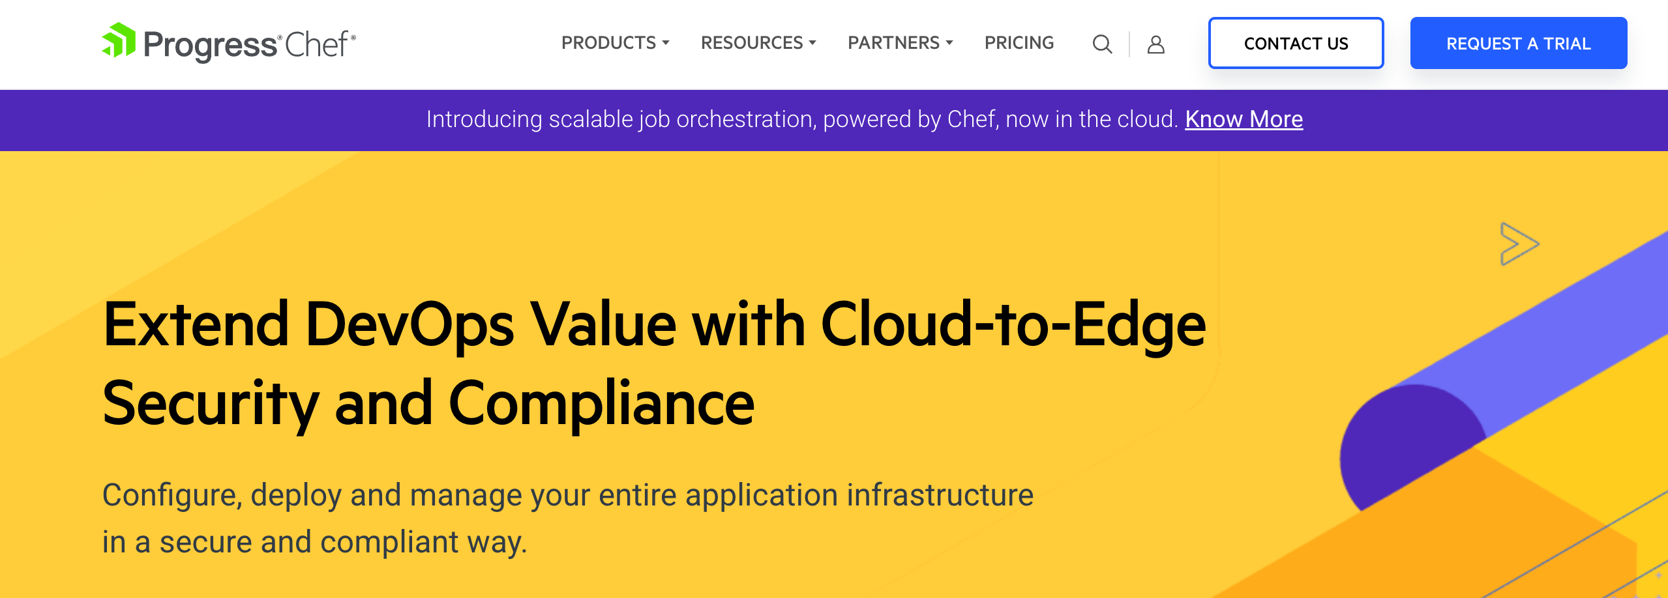
Task: Click the dark purple cylinder end graphic
Action: point(1402,443)
